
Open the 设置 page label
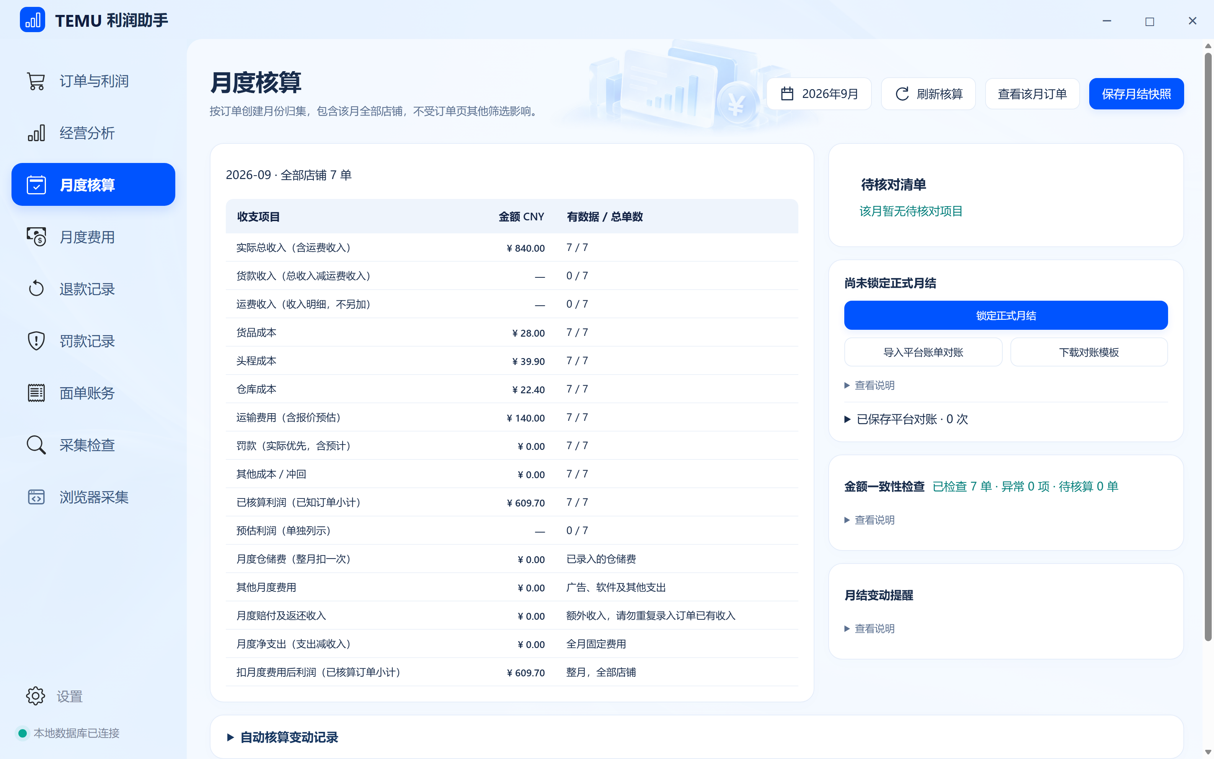[69, 696]
